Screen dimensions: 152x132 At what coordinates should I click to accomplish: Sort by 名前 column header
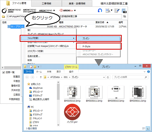pos(4,22)
